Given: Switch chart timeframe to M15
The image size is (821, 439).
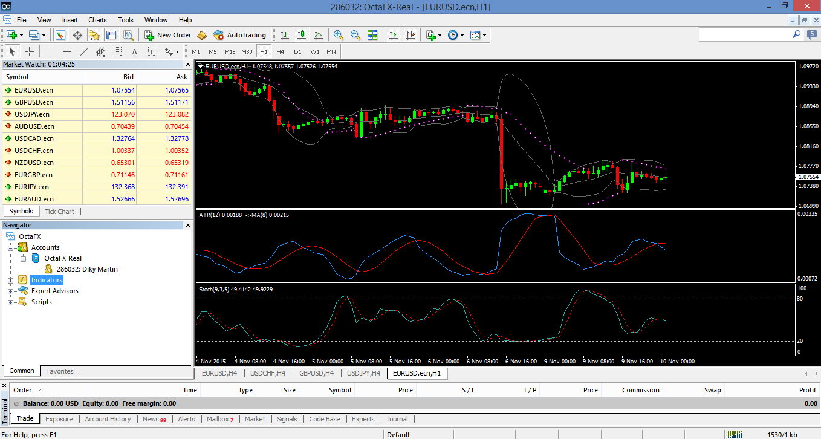Looking at the screenshot, I should [229, 51].
